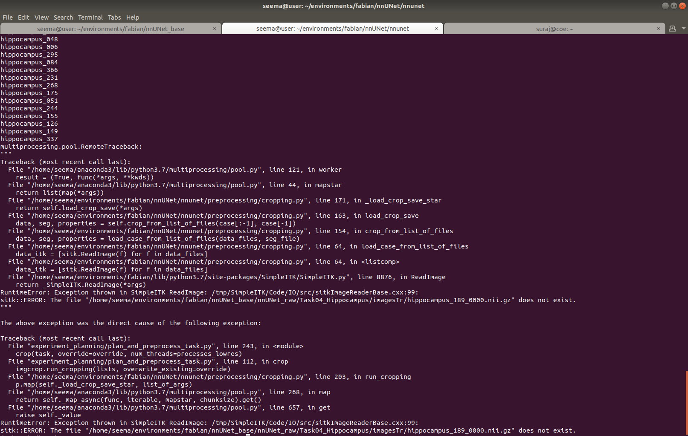Click the line hippocampus_149
Image resolution: width=688 pixels, height=436 pixels.
29,131
